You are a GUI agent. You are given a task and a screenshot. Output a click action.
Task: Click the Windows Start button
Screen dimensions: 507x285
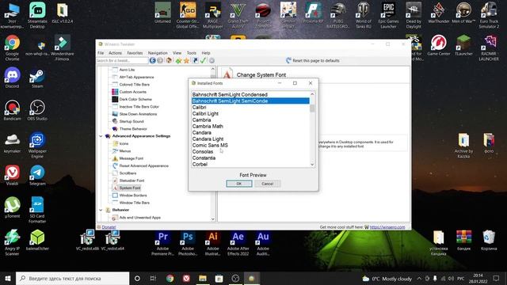click(x=8, y=278)
